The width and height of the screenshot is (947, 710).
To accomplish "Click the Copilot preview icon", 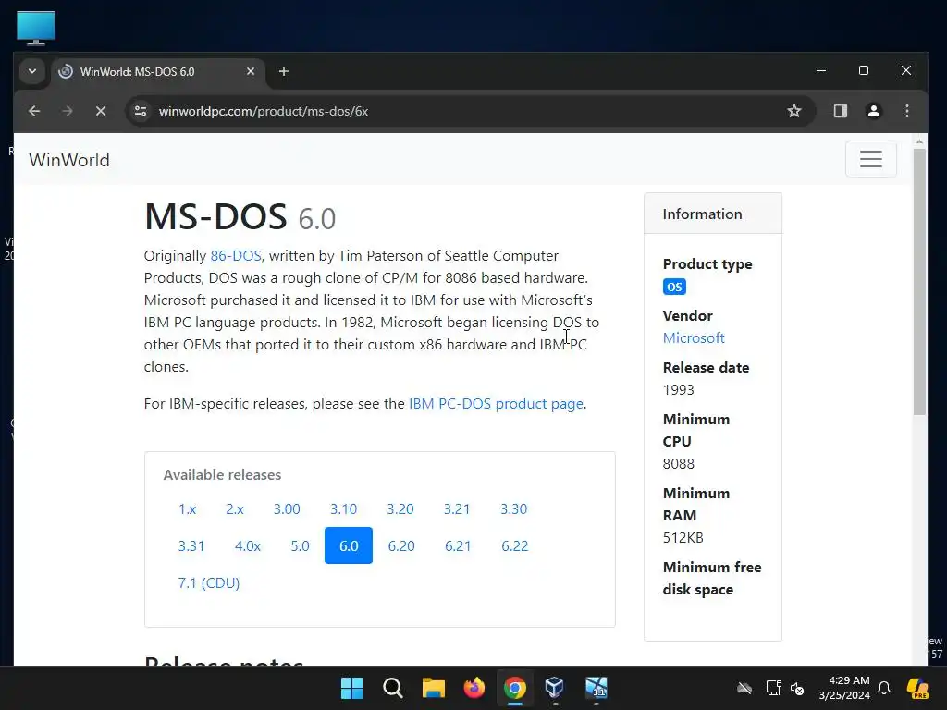I will pyautogui.click(x=917, y=688).
